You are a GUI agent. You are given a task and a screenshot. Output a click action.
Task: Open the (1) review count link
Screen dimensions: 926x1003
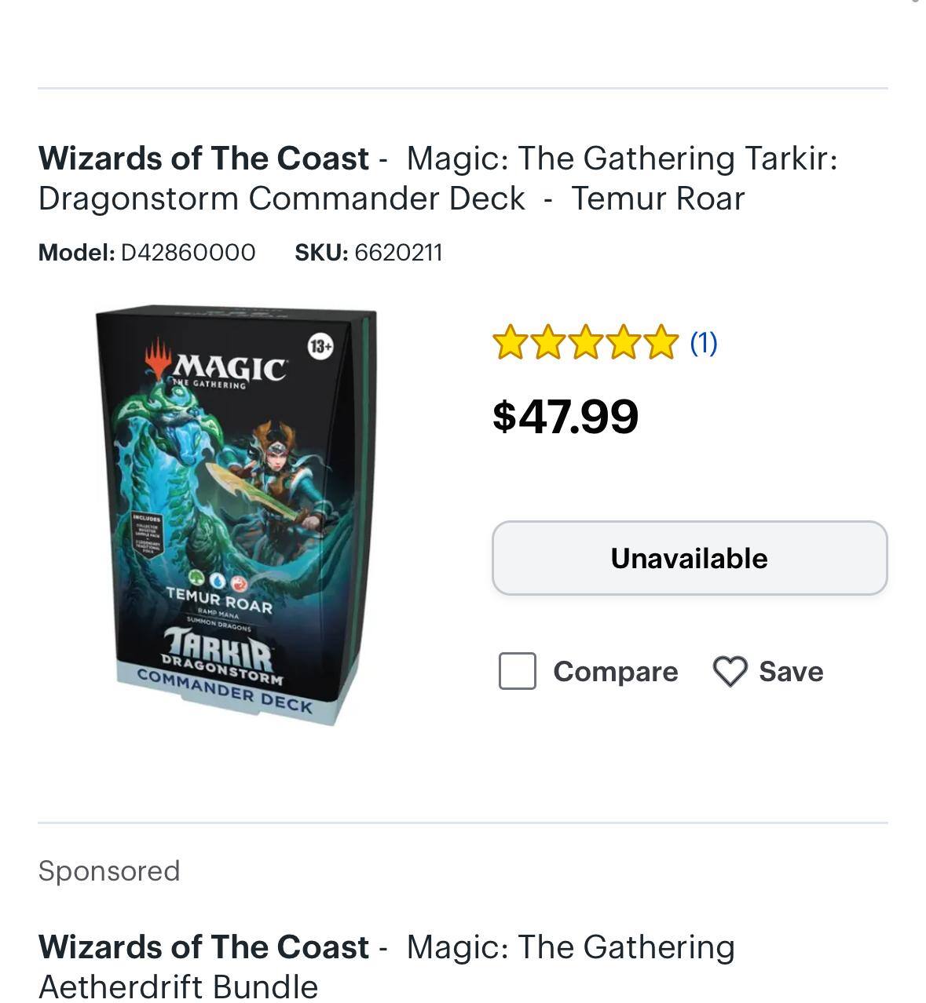703,343
